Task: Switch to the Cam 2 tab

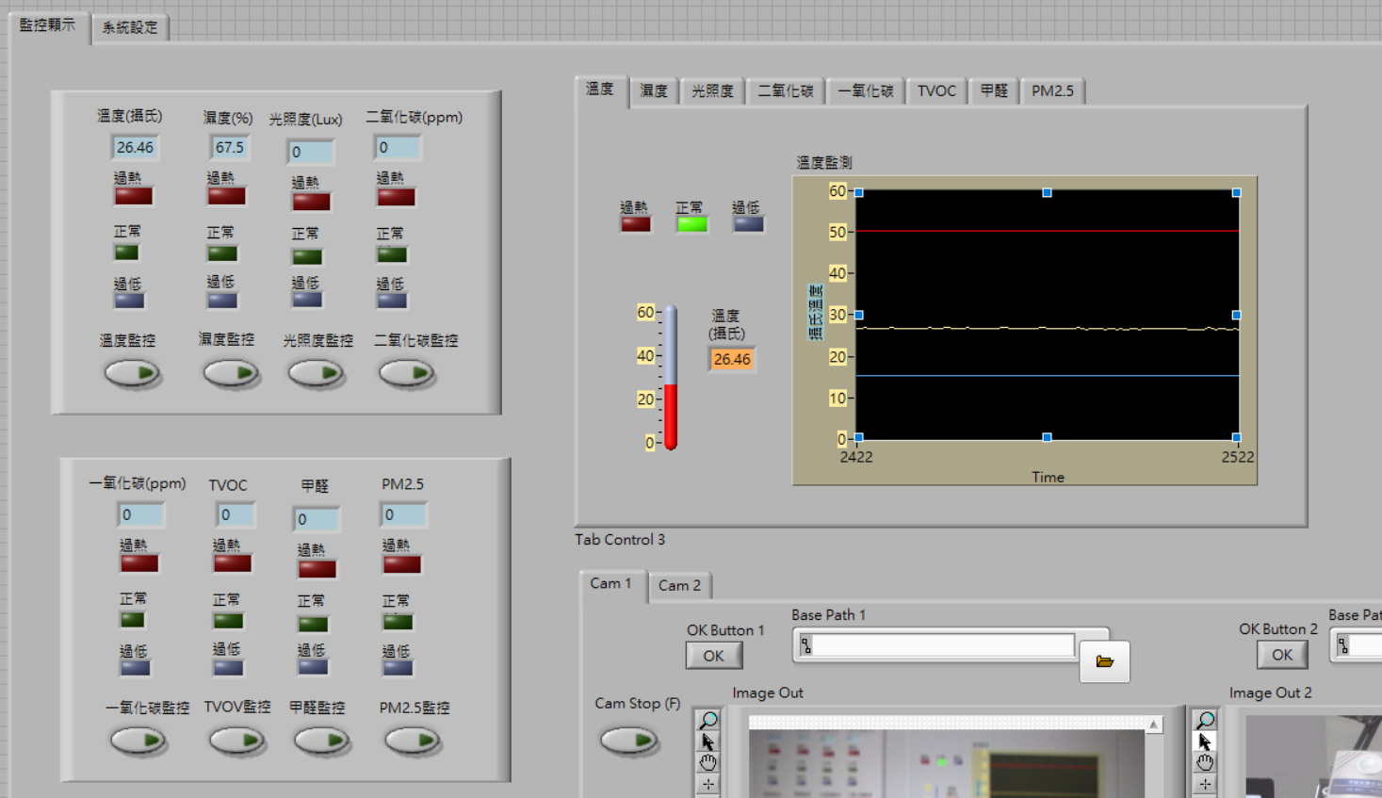Action: pyautogui.click(x=678, y=585)
